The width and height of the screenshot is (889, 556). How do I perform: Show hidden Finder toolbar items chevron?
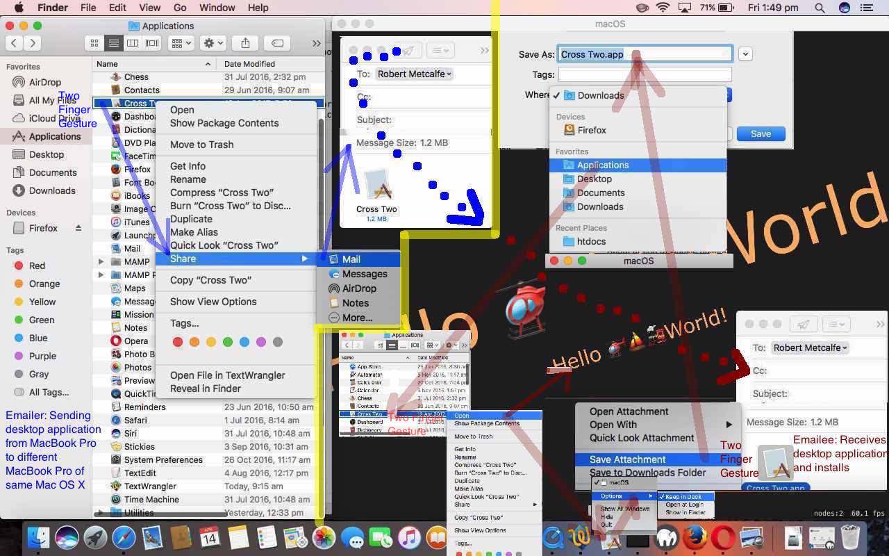pyautogui.click(x=316, y=43)
